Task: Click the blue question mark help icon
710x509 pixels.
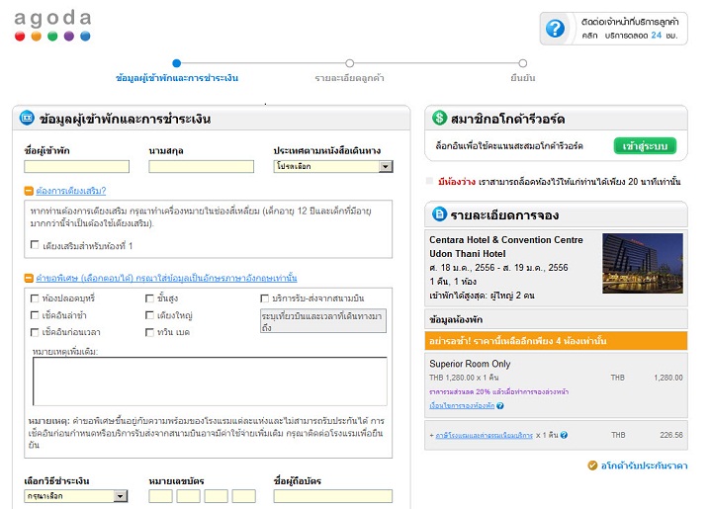Action: (x=555, y=29)
